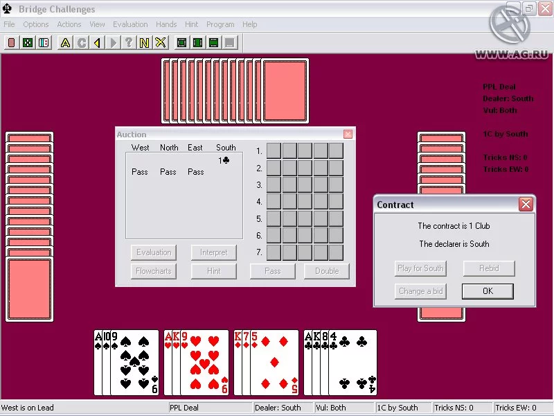Click the Rebid button
Screen dimensions: 554x416
489,268
